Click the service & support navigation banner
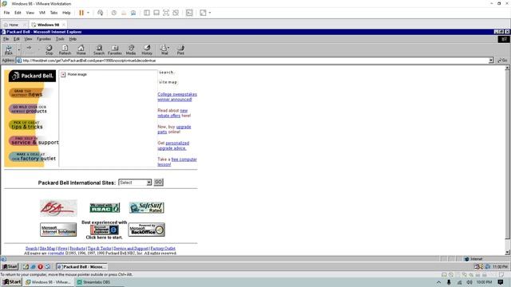 pos(34,141)
